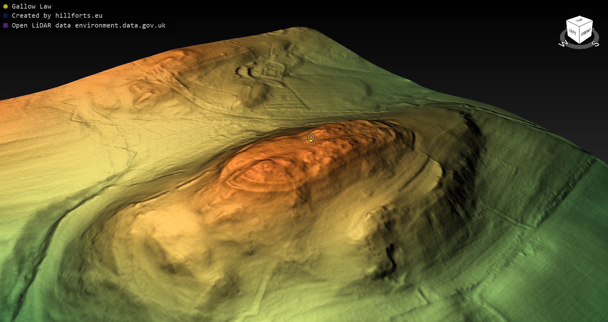The width and height of the screenshot is (608, 322).
Task: Select the LEFT face of the navigation cube
Action: [573, 32]
